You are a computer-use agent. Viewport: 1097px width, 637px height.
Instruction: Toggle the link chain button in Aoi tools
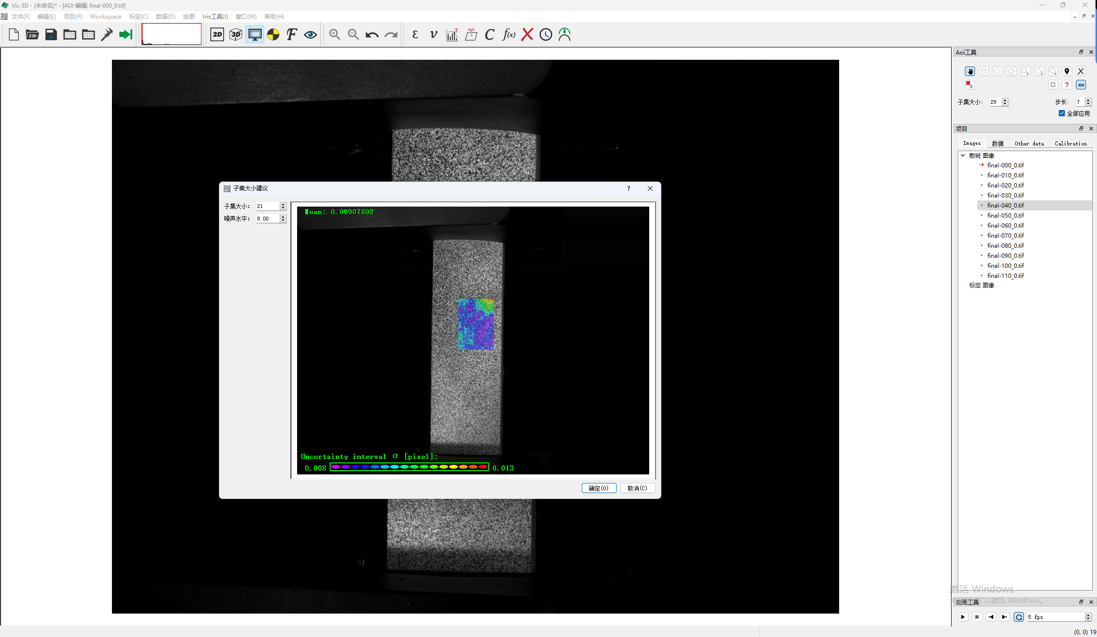click(x=1081, y=85)
